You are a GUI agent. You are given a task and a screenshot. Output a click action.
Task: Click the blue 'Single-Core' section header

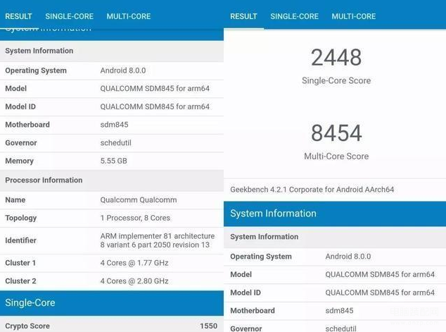click(x=112, y=303)
